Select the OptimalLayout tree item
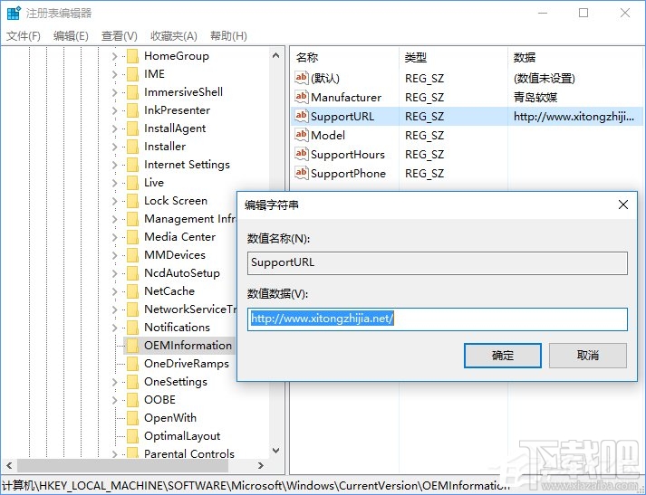Viewport: 646px width, 495px height. click(182, 436)
